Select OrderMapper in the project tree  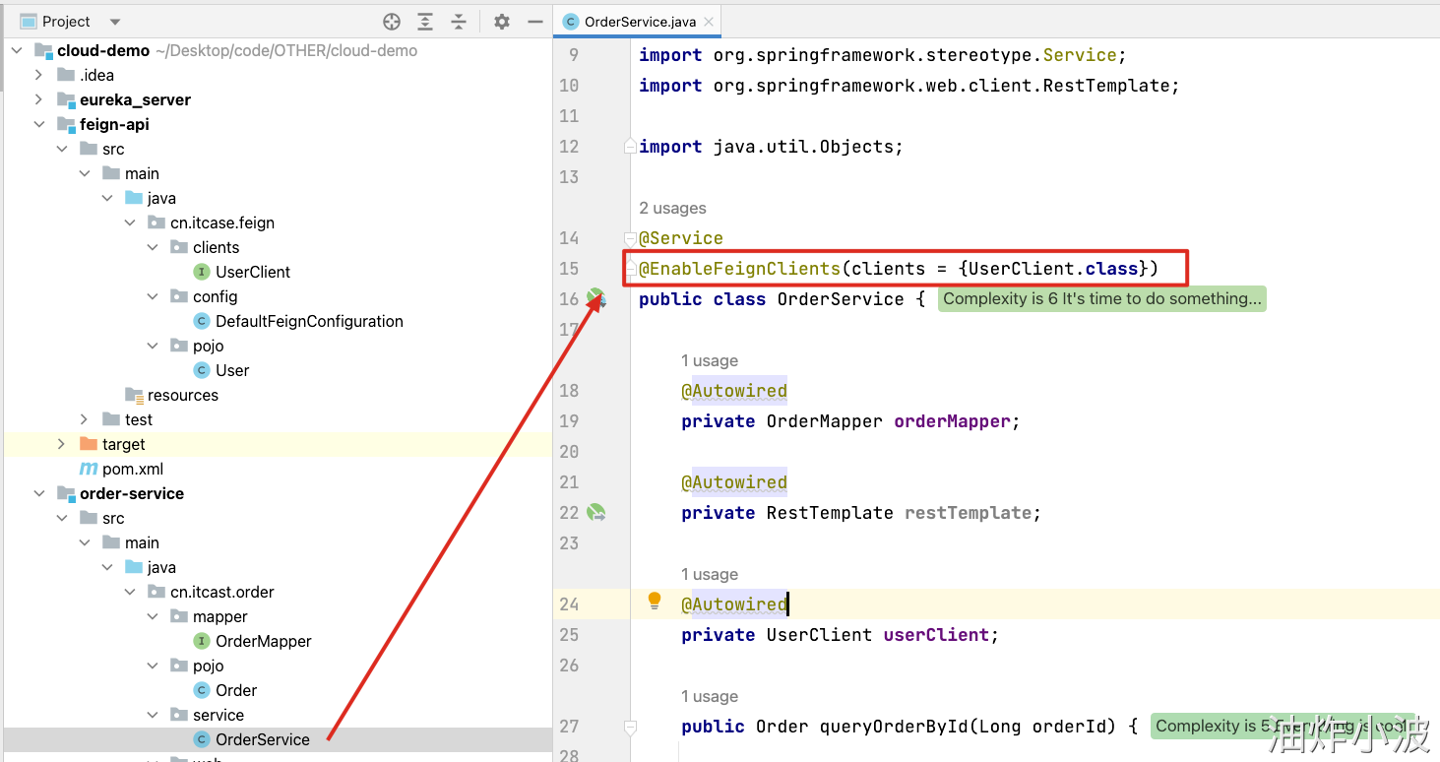(263, 641)
